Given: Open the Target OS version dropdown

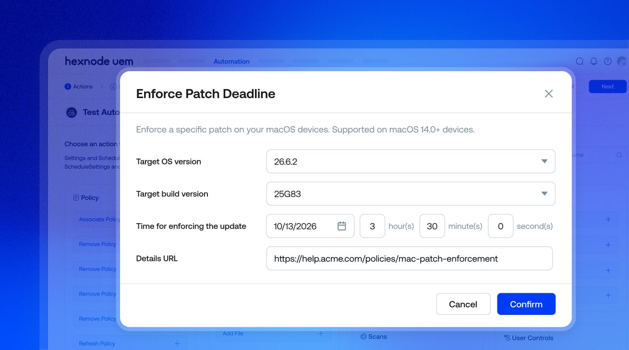Looking at the screenshot, I should (x=411, y=162).
